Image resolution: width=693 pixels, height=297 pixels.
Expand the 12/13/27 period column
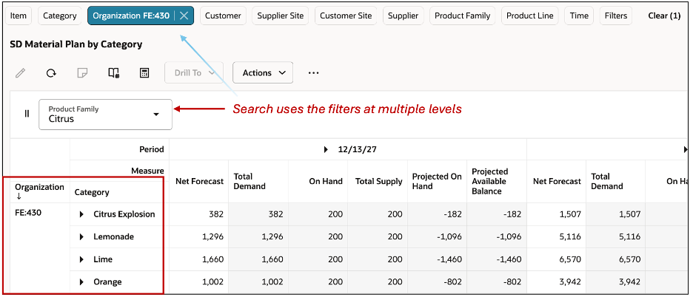click(x=327, y=149)
